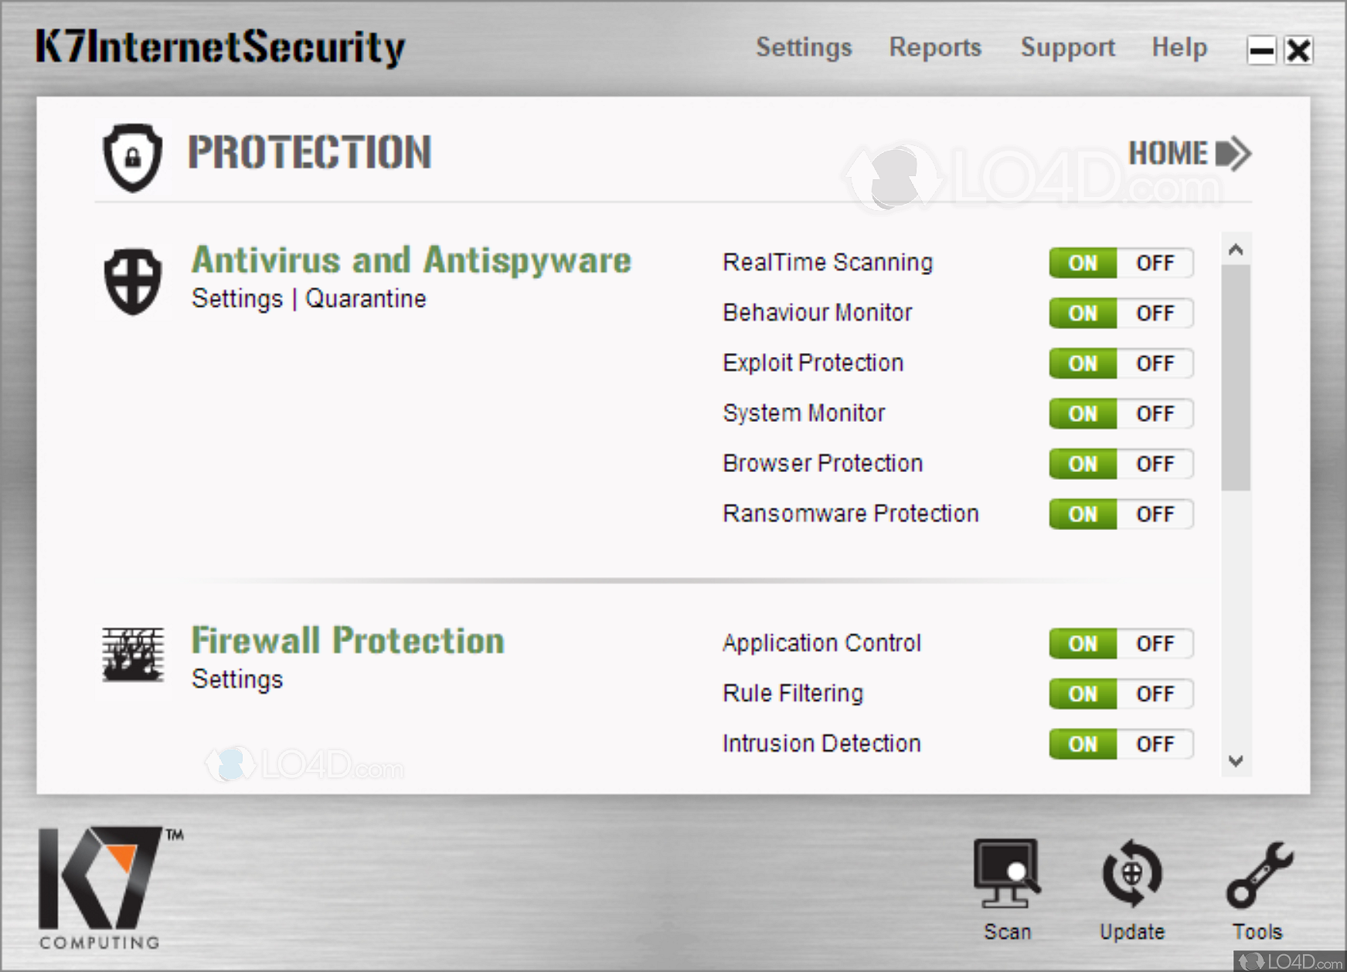Turn off RealTime Scanning

(1155, 263)
